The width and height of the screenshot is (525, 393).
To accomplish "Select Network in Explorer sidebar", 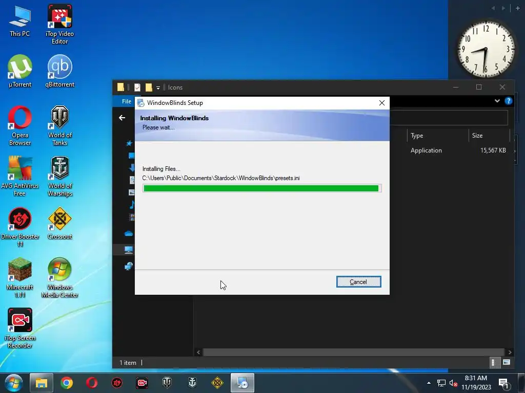I will click(x=129, y=266).
